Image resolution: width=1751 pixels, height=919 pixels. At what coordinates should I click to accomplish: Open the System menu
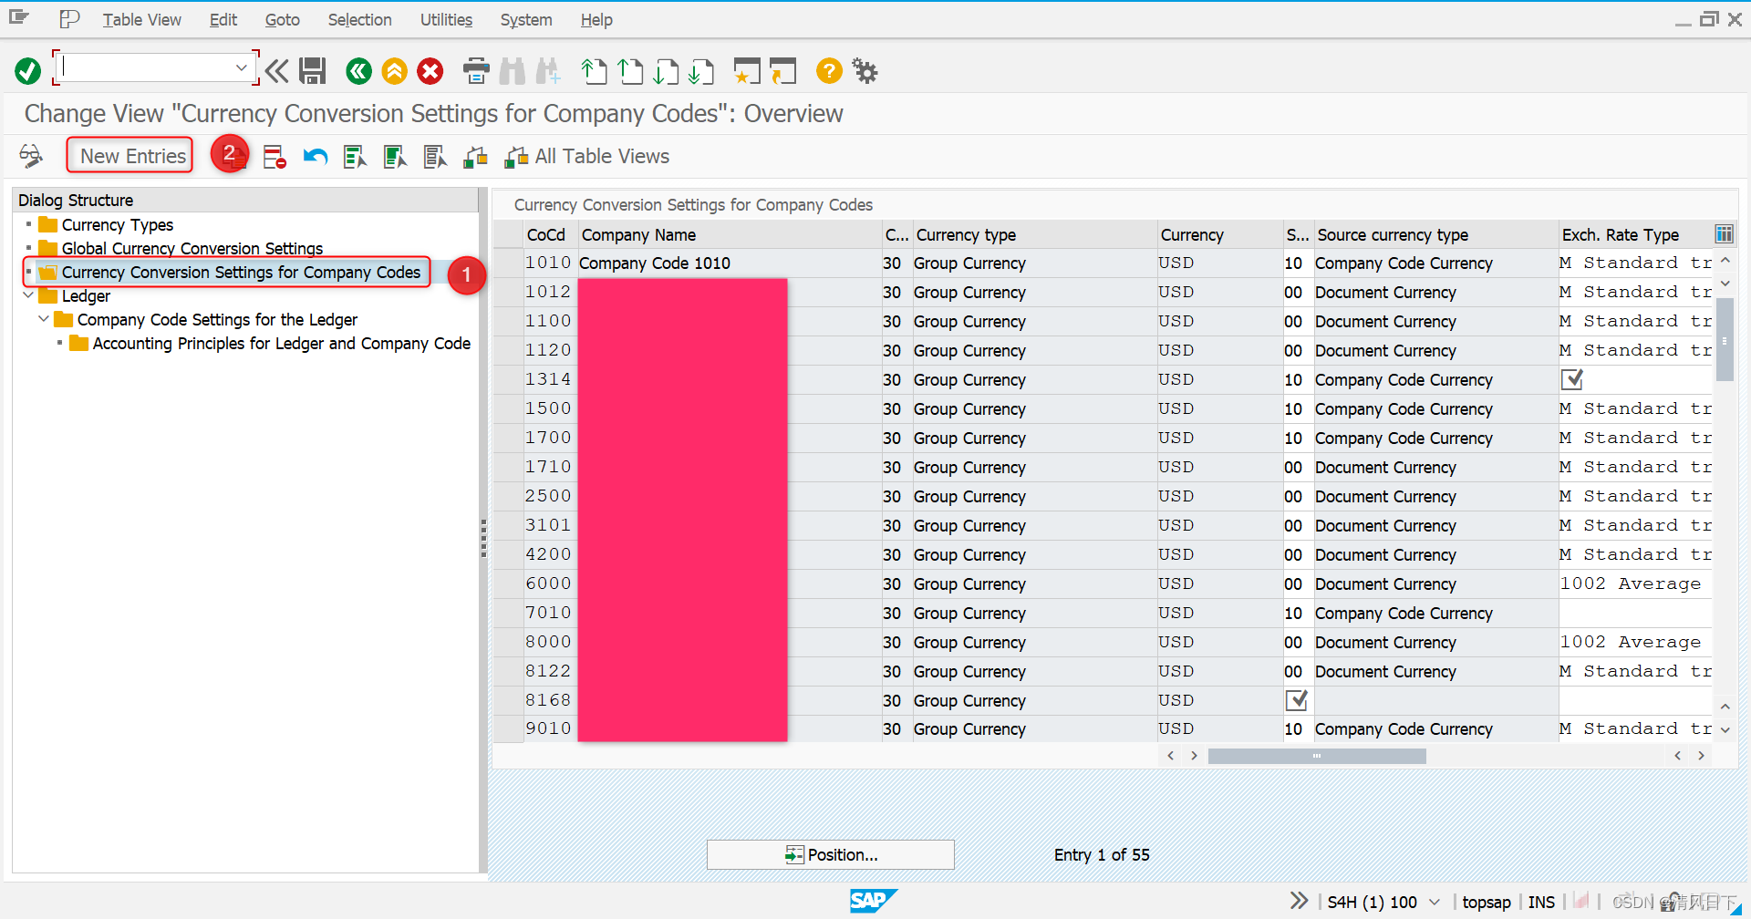(x=526, y=19)
